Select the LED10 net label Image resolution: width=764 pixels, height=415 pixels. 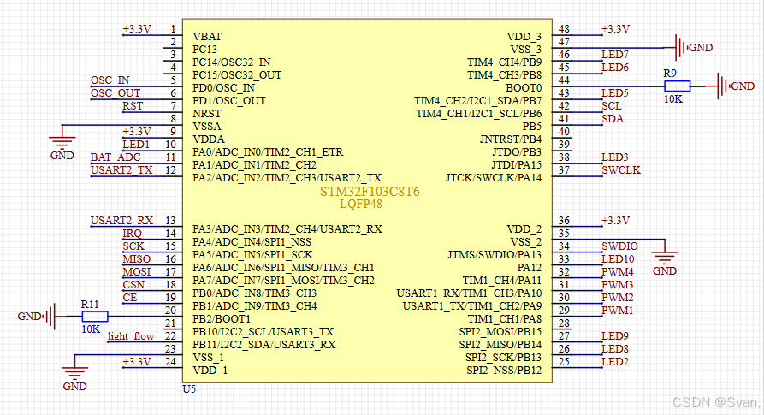618,259
